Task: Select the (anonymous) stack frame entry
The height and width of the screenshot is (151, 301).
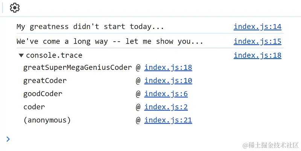Action: [x=47, y=120]
